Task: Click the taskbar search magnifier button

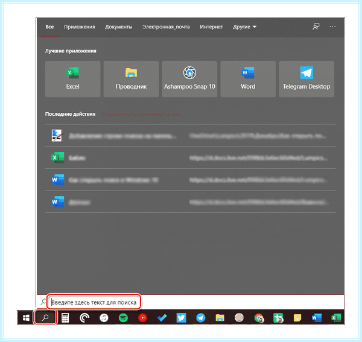Action: click(45, 317)
